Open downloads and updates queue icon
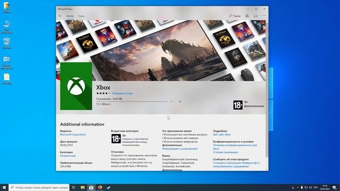The height and width of the screenshot is (191, 340). (x=256, y=16)
